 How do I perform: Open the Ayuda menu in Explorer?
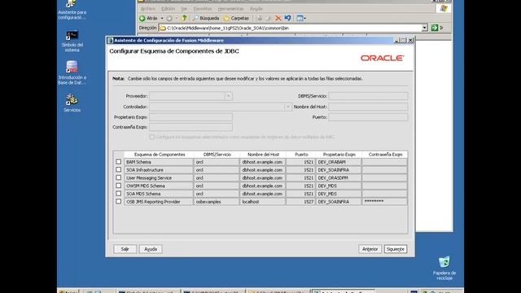coord(256,9)
